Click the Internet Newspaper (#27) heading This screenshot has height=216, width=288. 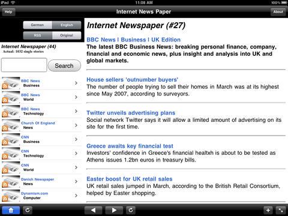tap(136, 26)
